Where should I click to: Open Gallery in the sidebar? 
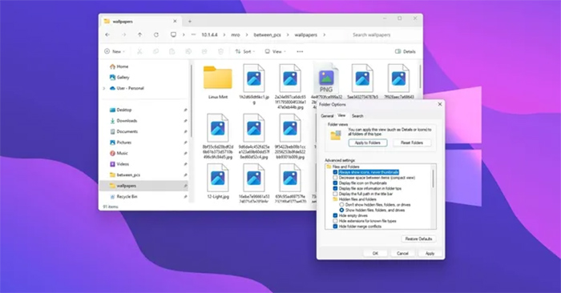click(119, 77)
